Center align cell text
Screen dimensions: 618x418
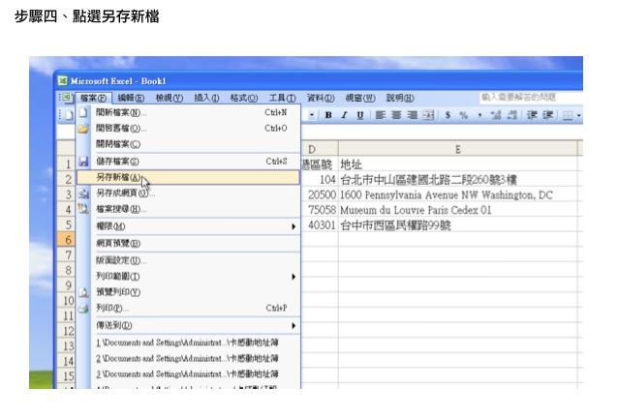pyautogui.click(x=396, y=115)
